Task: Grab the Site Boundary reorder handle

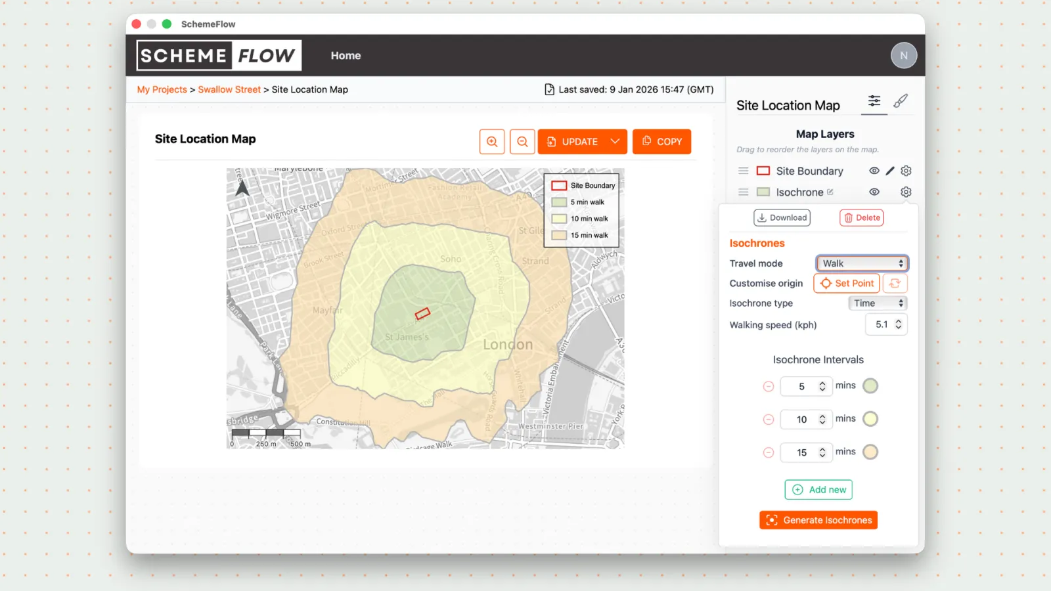Action: pyautogui.click(x=744, y=171)
